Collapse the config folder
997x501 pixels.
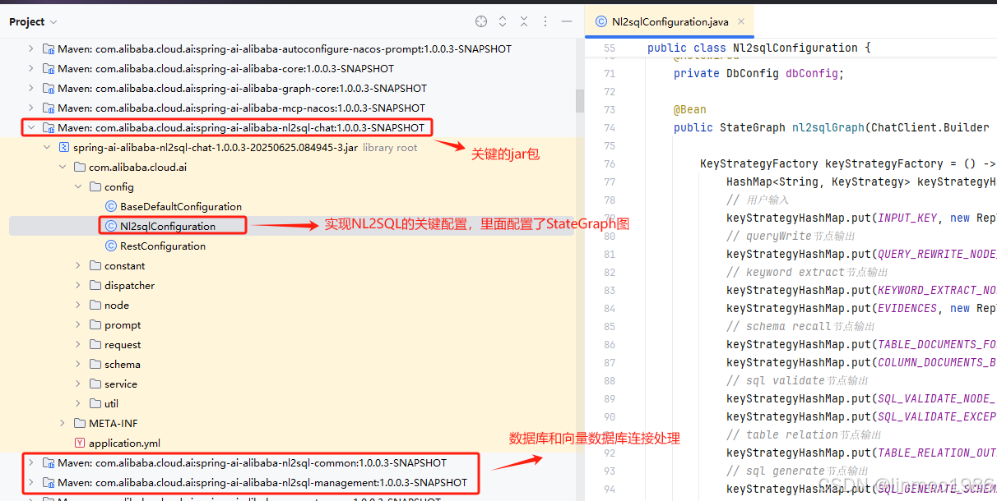pyautogui.click(x=78, y=186)
